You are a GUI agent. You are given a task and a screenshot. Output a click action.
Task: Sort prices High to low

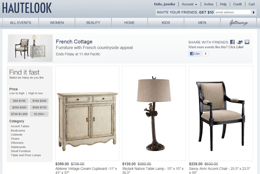click(35, 93)
